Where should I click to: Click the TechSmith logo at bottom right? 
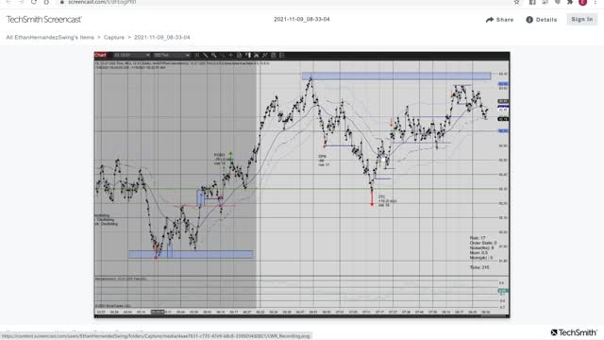[x=574, y=332]
